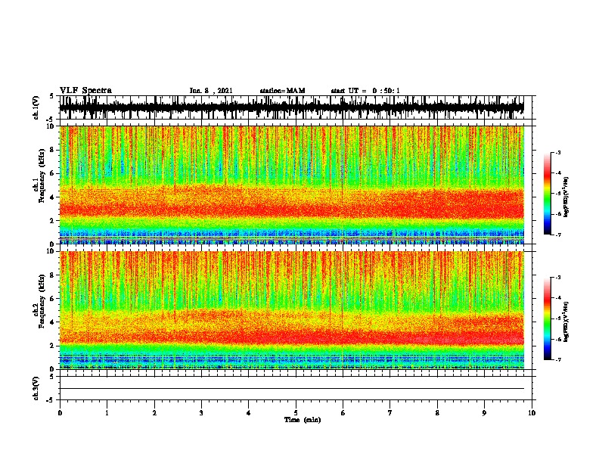The height and width of the screenshot is (463, 599).
Task: Click the "ch.1(V)" waveform axis label
Action: pyautogui.click(x=36, y=107)
